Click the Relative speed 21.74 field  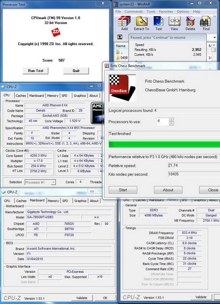194,165
